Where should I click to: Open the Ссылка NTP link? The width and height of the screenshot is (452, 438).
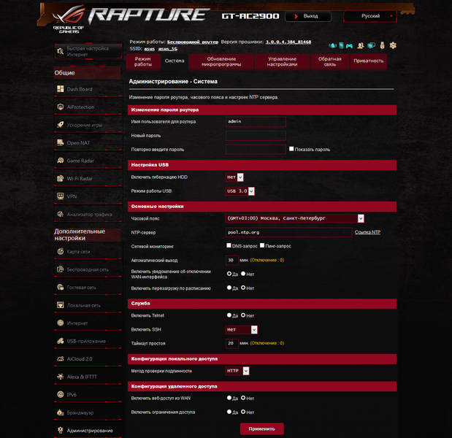(x=367, y=232)
